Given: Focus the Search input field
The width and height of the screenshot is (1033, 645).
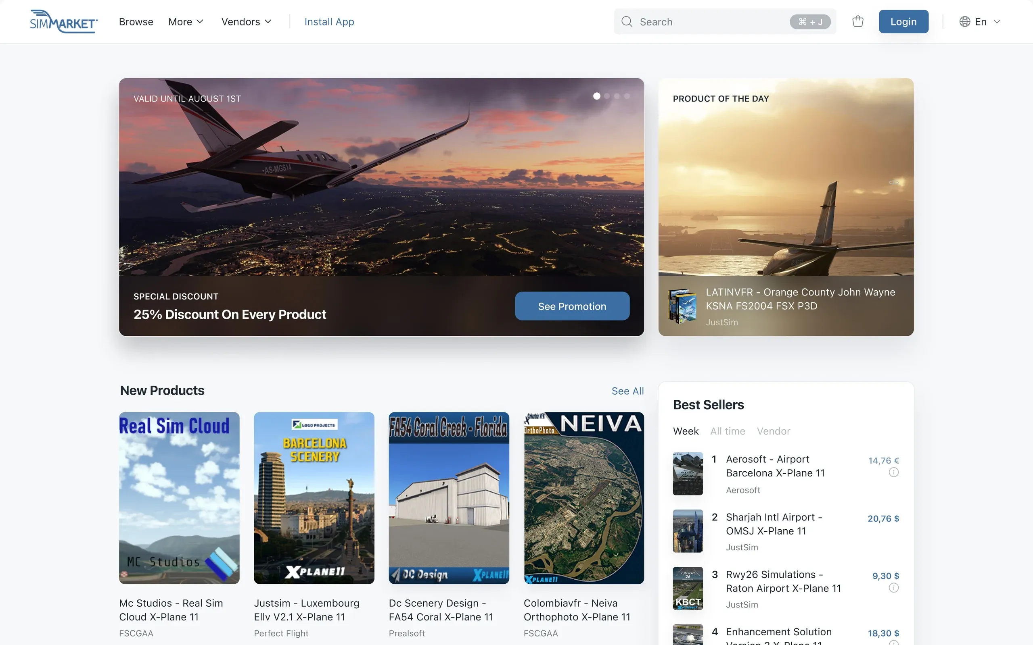Looking at the screenshot, I should pyautogui.click(x=725, y=21).
